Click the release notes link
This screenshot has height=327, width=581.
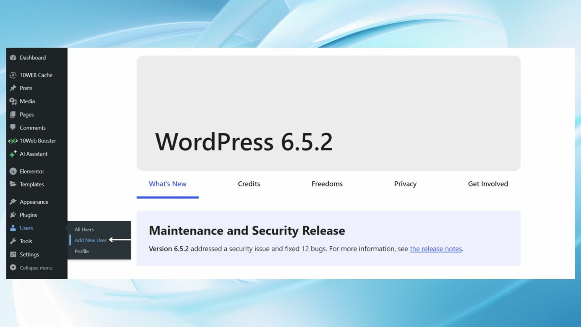pos(435,249)
